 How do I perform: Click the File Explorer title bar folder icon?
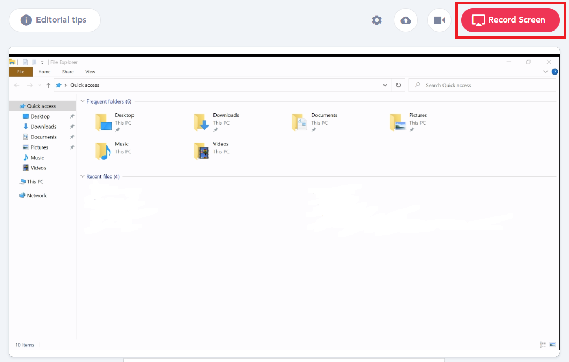(x=12, y=62)
